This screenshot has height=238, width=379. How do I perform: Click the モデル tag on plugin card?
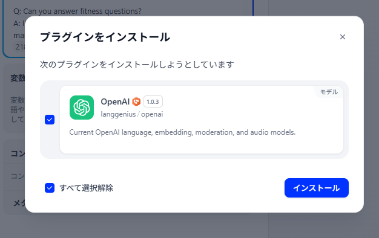click(x=329, y=92)
